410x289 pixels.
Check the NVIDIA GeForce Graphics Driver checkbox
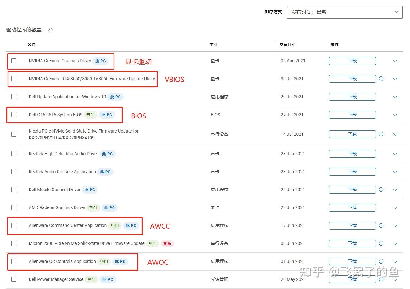pyautogui.click(x=14, y=61)
